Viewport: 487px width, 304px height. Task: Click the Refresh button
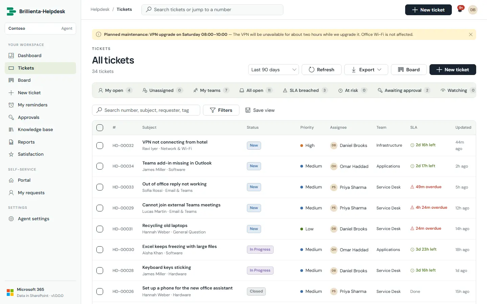[x=322, y=70]
